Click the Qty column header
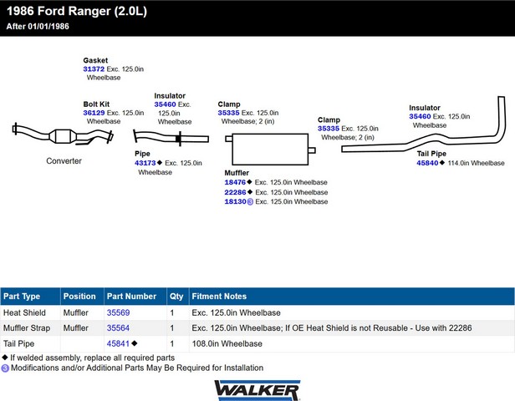 [176, 297]
